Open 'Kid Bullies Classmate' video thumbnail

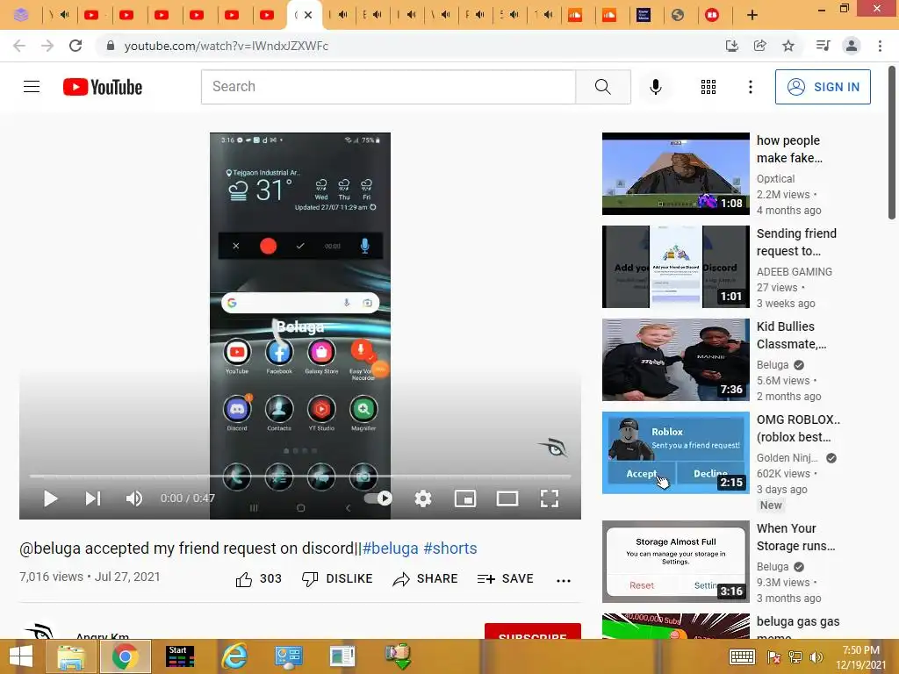pos(675,359)
